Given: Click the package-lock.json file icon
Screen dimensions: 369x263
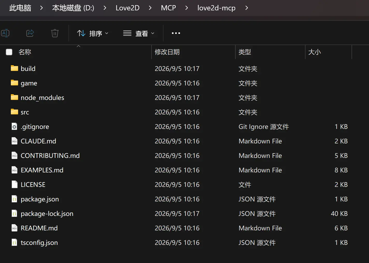Looking at the screenshot, I should click(x=14, y=214).
